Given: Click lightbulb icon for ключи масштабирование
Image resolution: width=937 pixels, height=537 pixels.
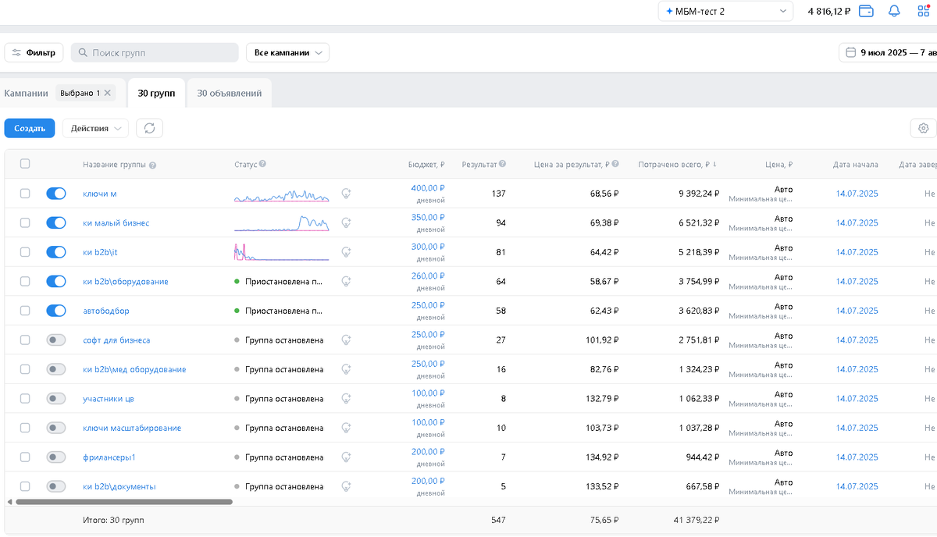Looking at the screenshot, I should click(x=346, y=428).
